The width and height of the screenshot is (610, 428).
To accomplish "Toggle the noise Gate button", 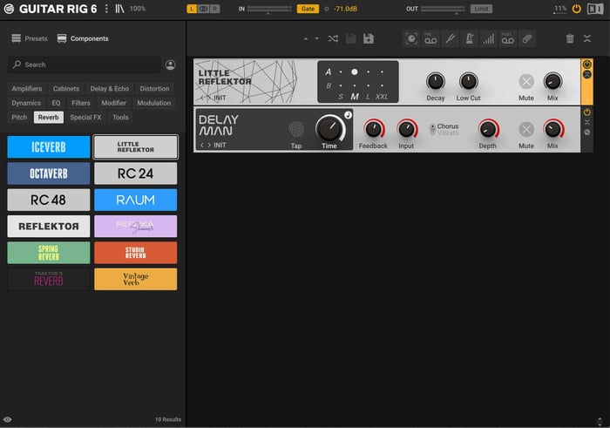I will (308, 9).
